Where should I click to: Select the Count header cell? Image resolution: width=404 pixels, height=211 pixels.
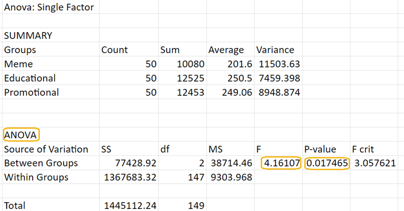(114, 50)
